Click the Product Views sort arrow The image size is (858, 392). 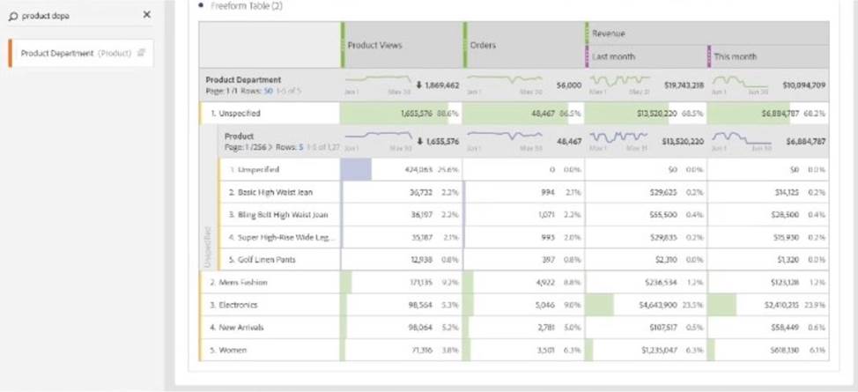[418, 85]
